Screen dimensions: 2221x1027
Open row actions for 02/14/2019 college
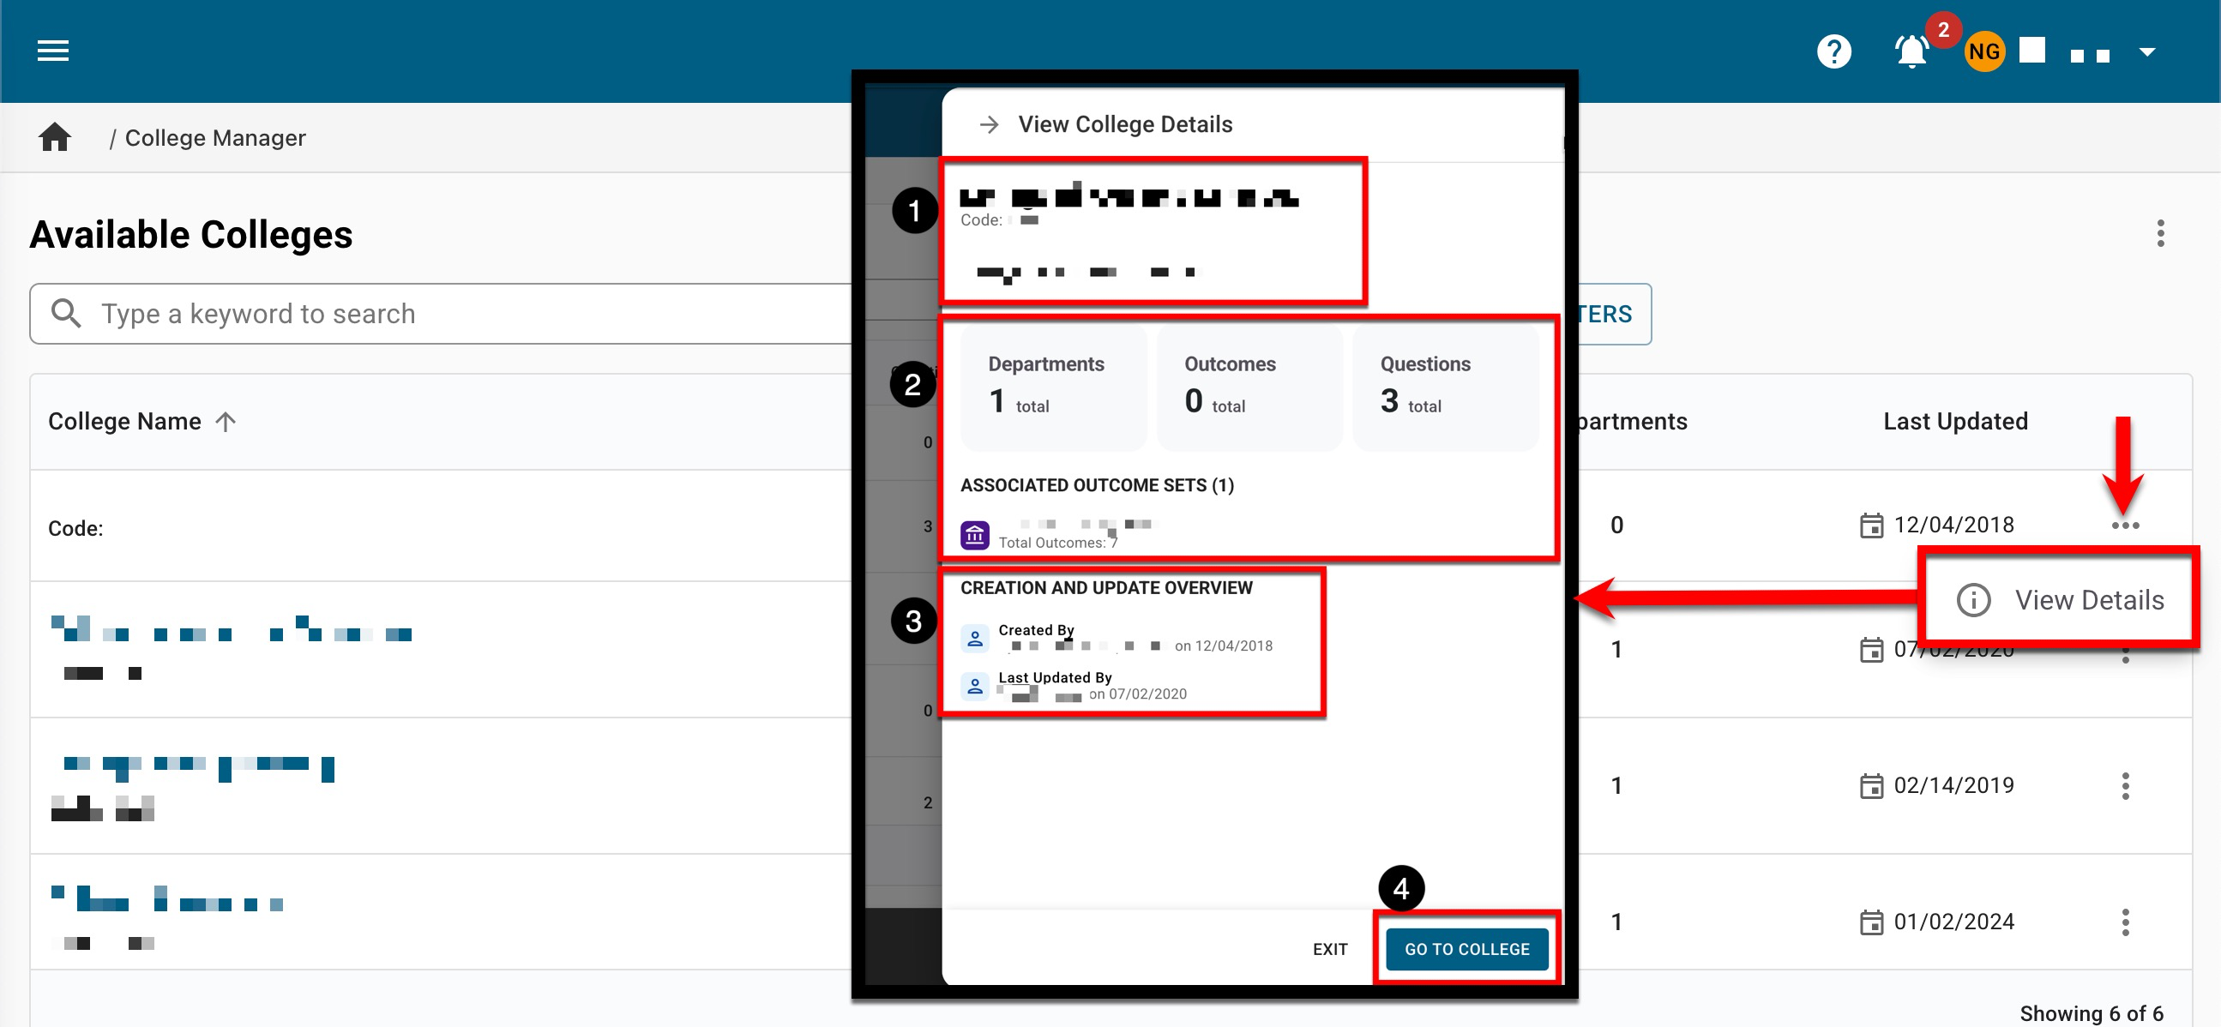(x=2124, y=786)
